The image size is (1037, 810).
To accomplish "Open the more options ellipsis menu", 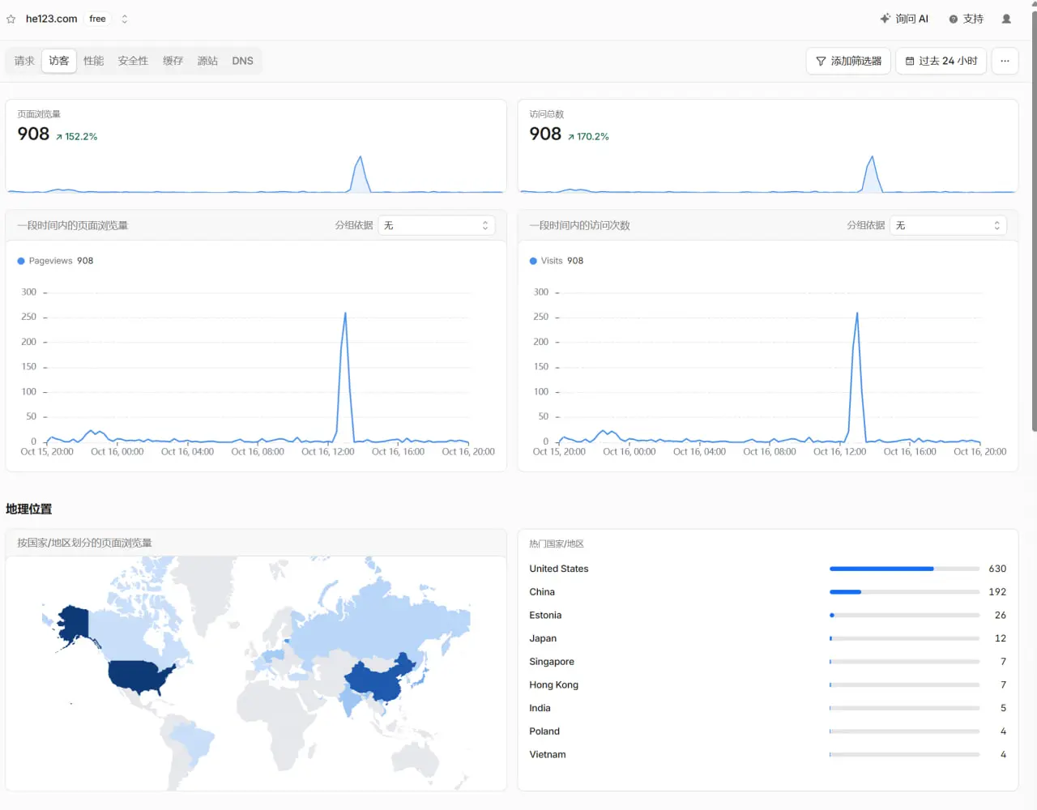I will [1005, 61].
